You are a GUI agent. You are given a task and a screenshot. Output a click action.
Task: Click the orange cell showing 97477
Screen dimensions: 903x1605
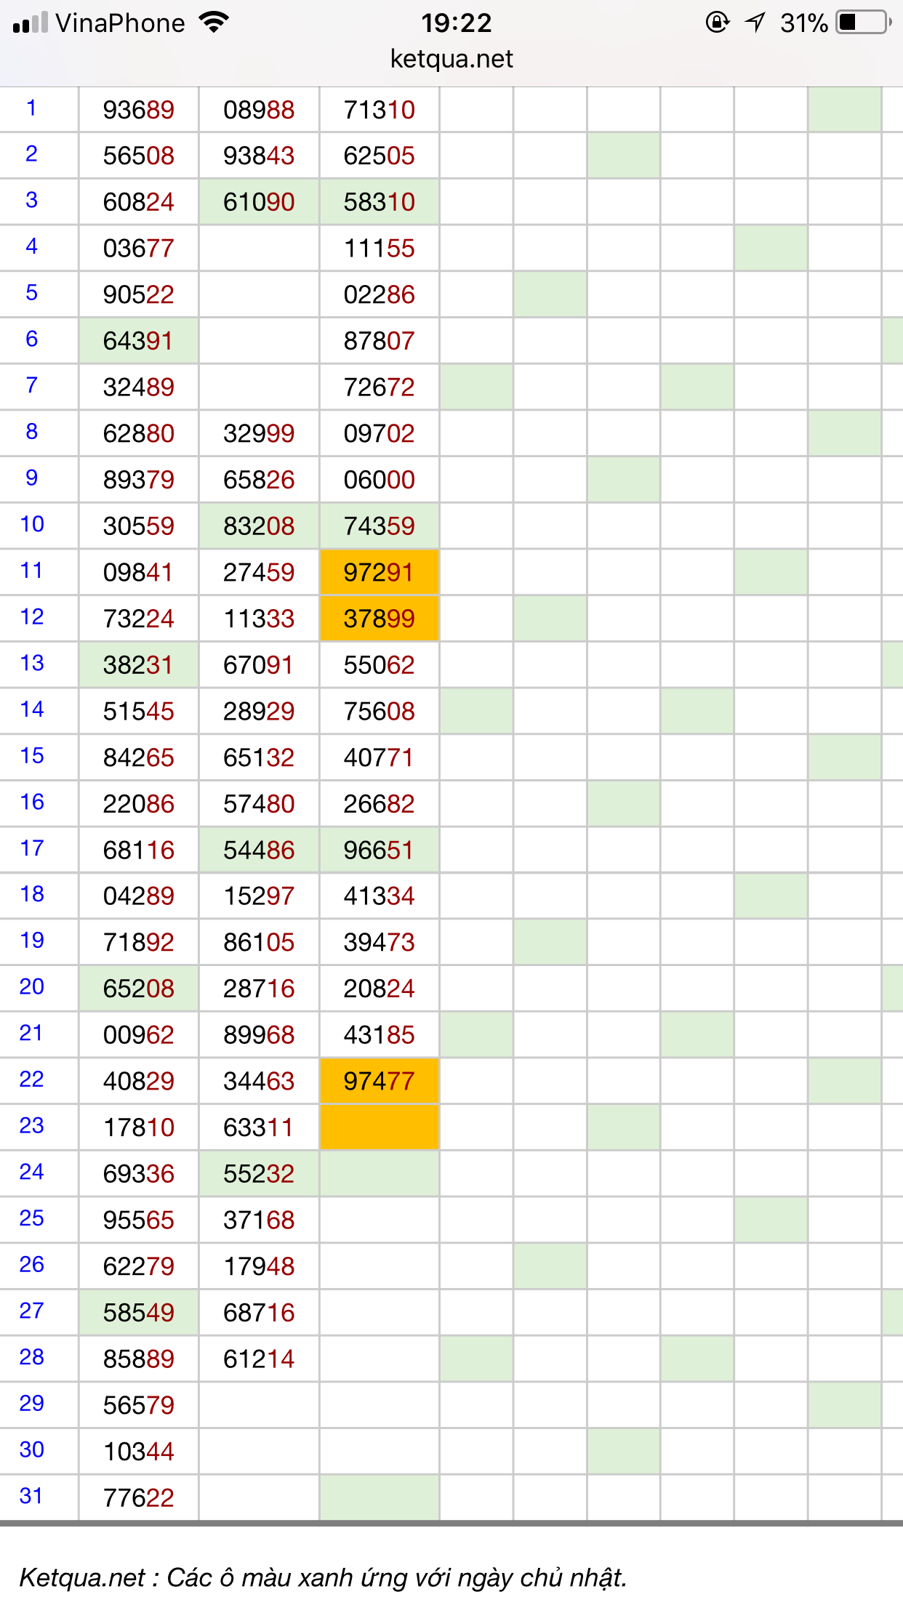point(379,1081)
